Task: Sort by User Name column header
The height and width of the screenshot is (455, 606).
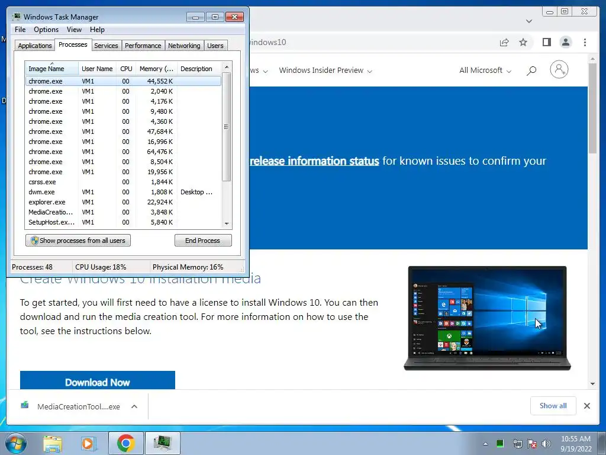Action: click(x=97, y=69)
